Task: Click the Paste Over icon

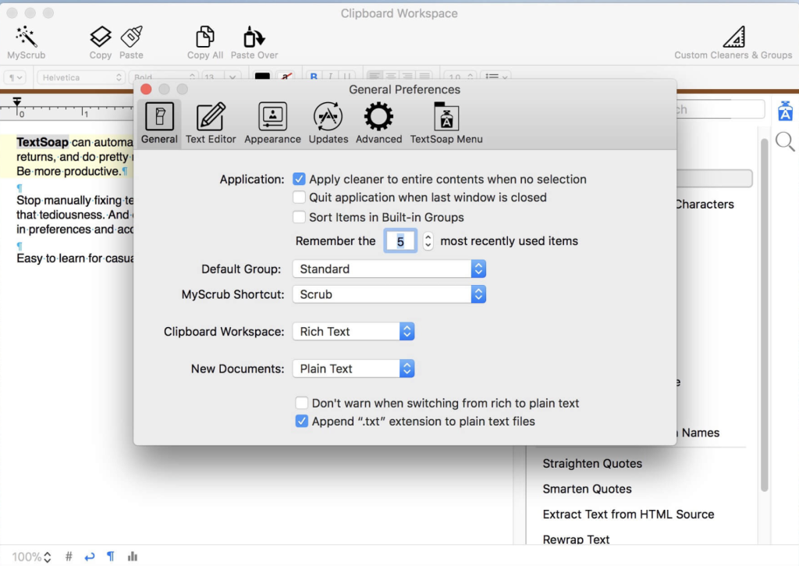Action: tap(254, 37)
